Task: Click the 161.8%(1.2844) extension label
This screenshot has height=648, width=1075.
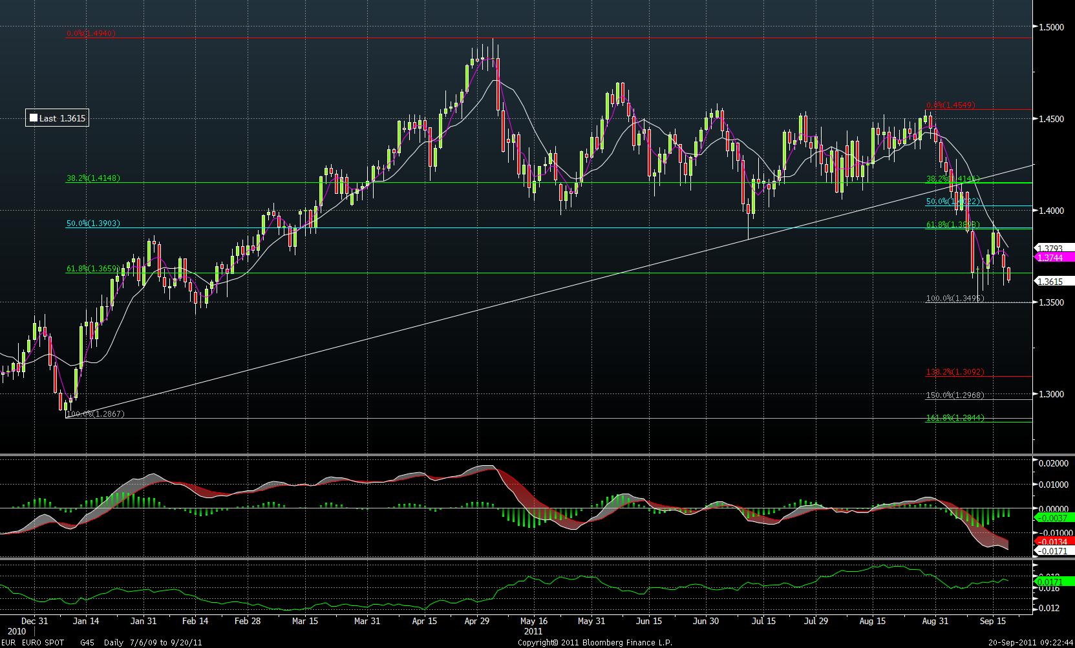Action: coord(955,418)
